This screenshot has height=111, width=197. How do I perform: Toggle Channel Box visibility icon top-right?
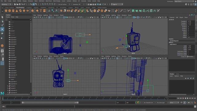pyautogui.click(x=195, y=4)
